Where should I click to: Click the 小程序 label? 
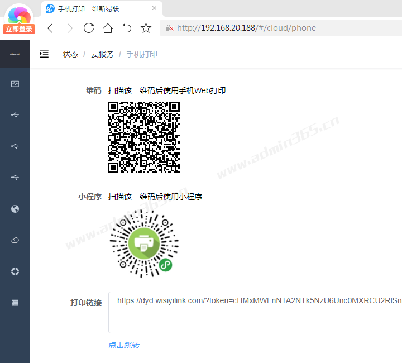pos(90,197)
